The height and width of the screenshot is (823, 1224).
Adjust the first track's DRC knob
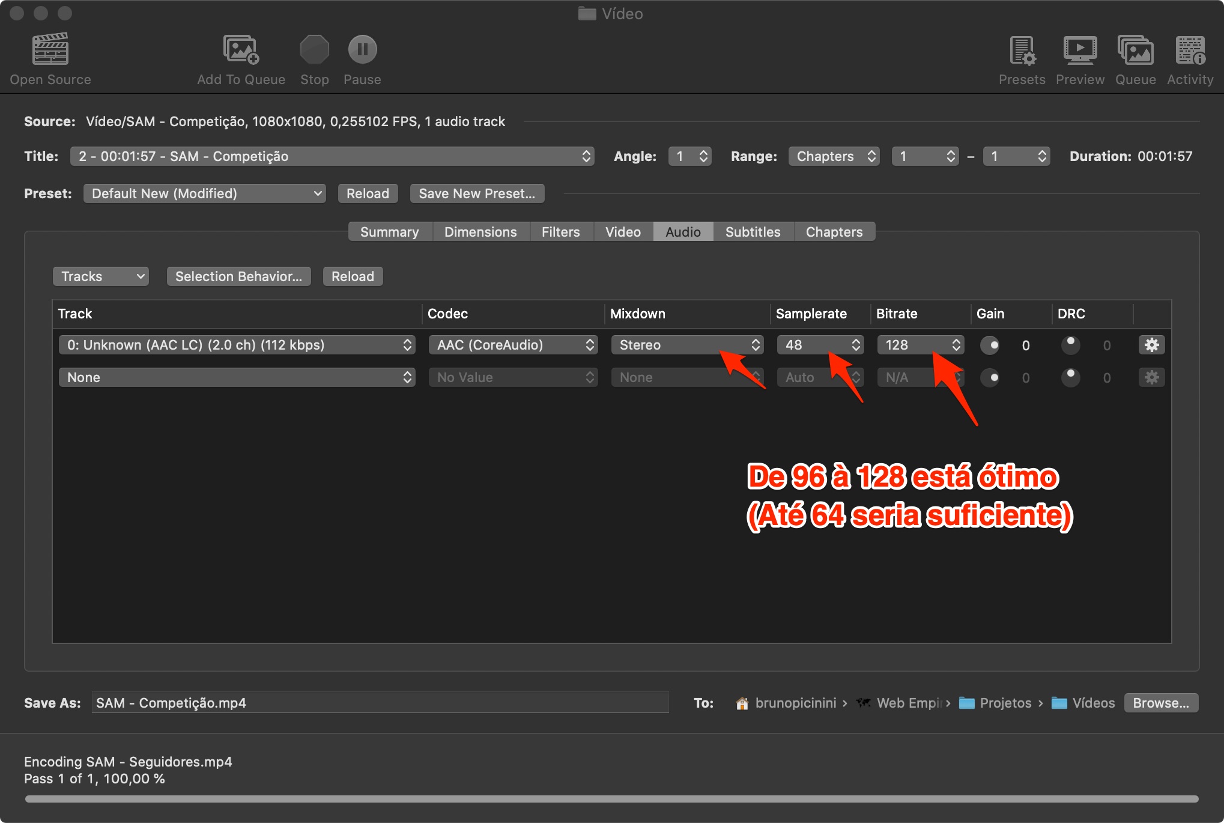1070,345
